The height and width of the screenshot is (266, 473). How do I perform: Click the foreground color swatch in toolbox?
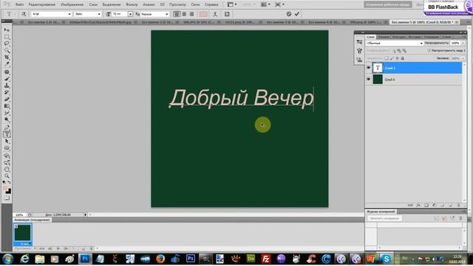coord(5,188)
